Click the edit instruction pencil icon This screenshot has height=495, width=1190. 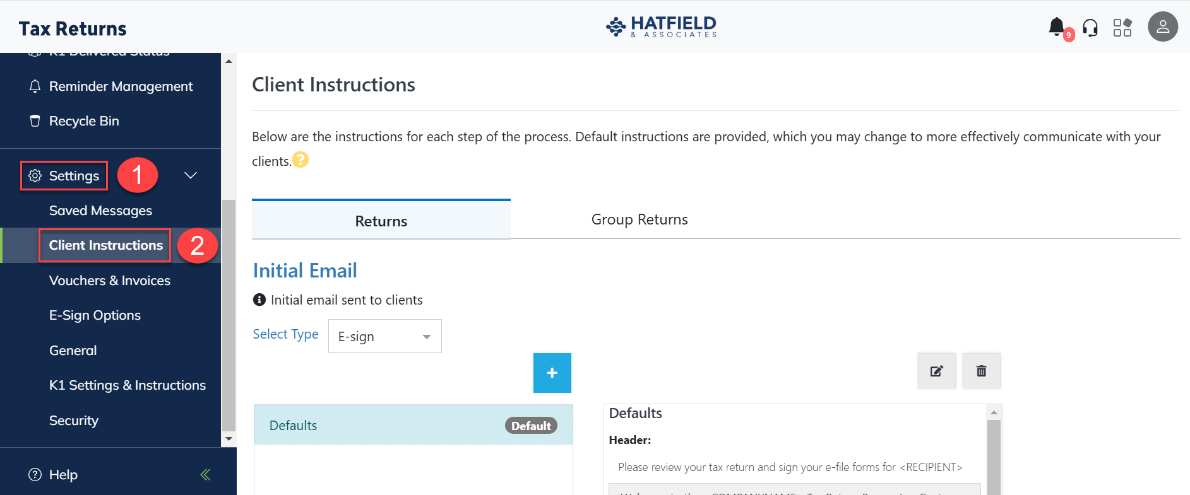(937, 371)
